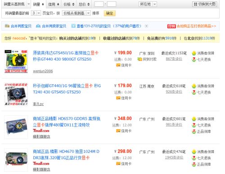
Task: Open the page count dropdown showing 3
Action: 36,13
